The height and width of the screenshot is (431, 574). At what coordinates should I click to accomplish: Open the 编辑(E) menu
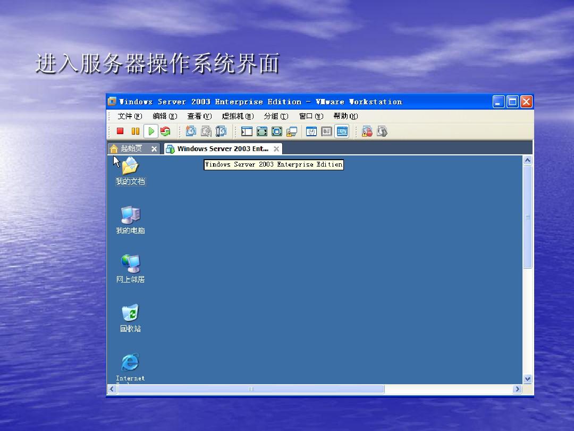(165, 116)
